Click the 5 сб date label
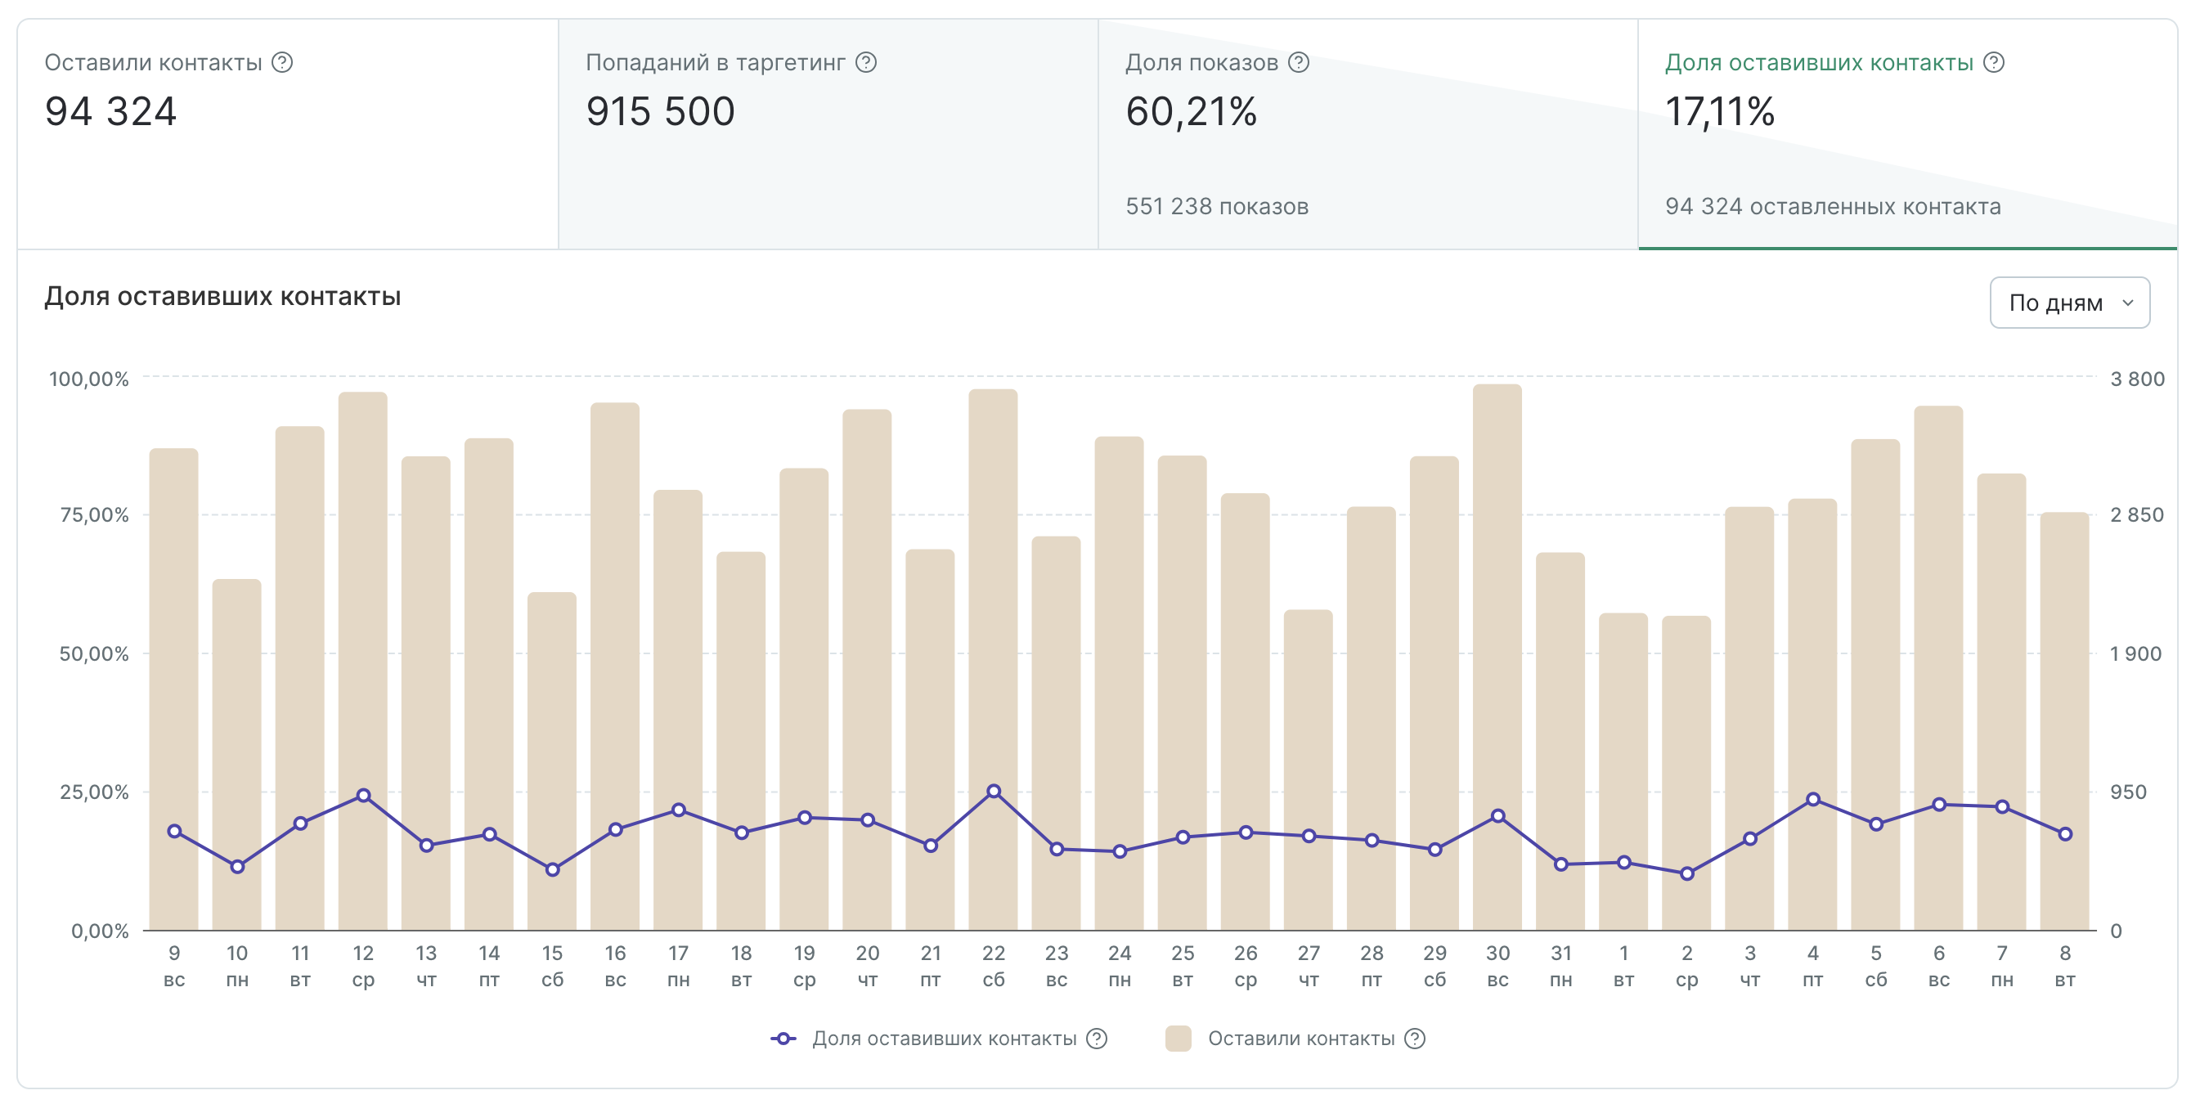 click(1875, 966)
